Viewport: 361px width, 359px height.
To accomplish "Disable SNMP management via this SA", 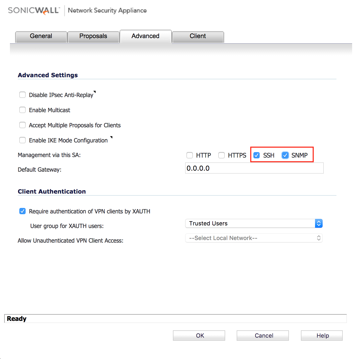I will pyautogui.click(x=285, y=155).
